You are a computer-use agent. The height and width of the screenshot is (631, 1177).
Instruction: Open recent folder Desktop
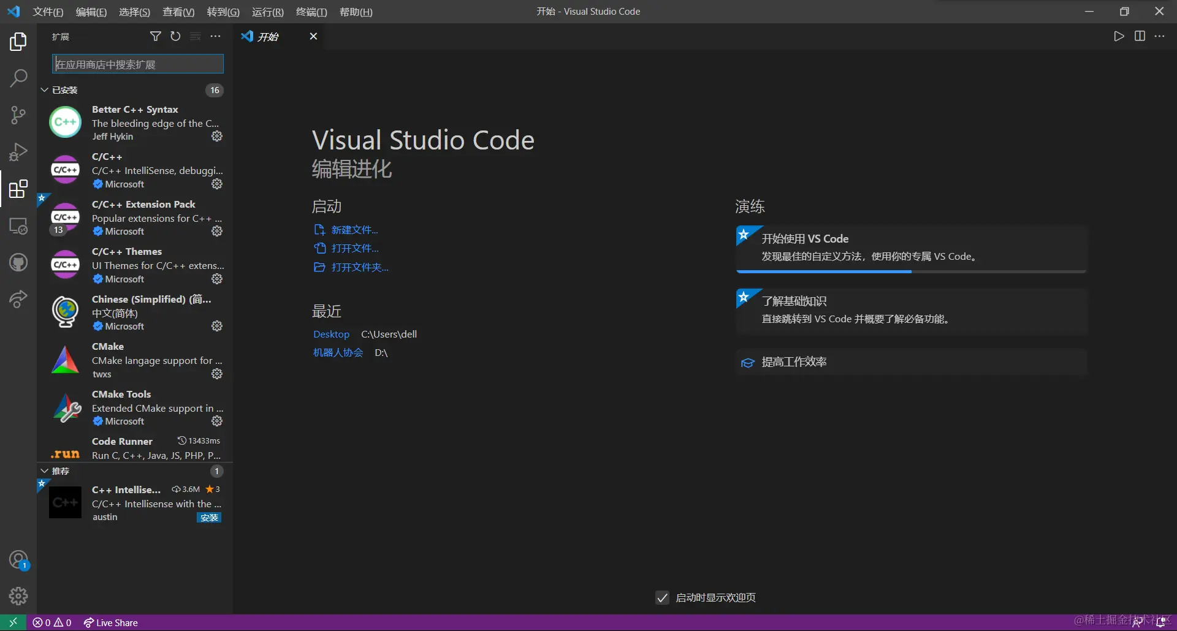click(x=331, y=334)
